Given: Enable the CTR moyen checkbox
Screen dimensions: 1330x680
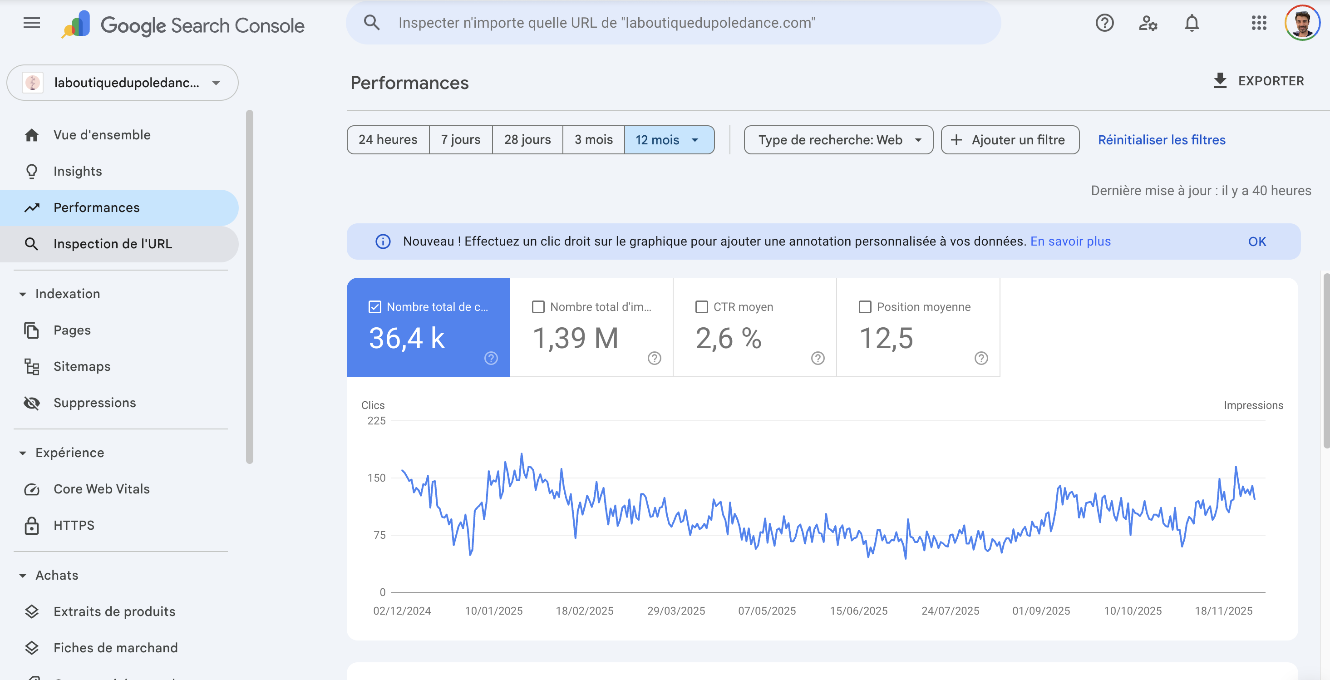Looking at the screenshot, I should coord(702,307).
